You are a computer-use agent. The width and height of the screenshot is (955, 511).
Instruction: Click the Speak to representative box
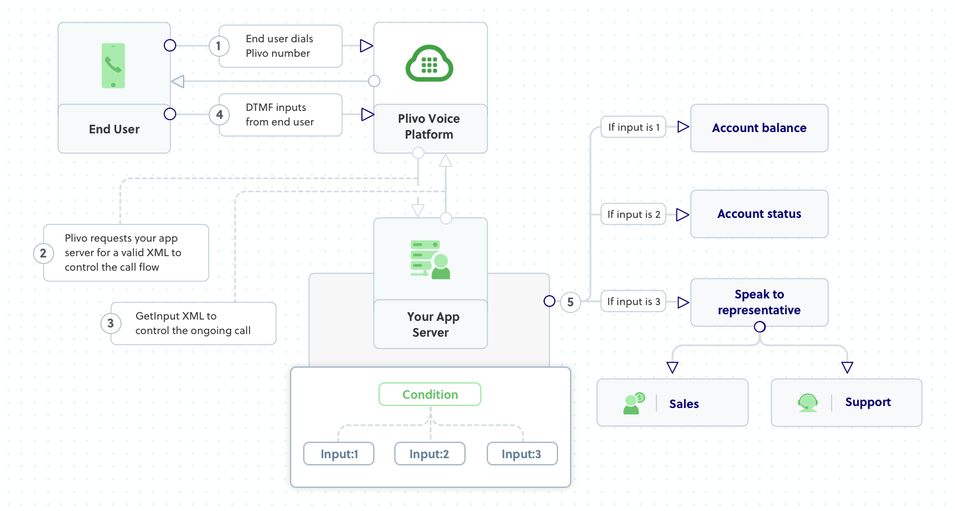(x=759, y=302)
